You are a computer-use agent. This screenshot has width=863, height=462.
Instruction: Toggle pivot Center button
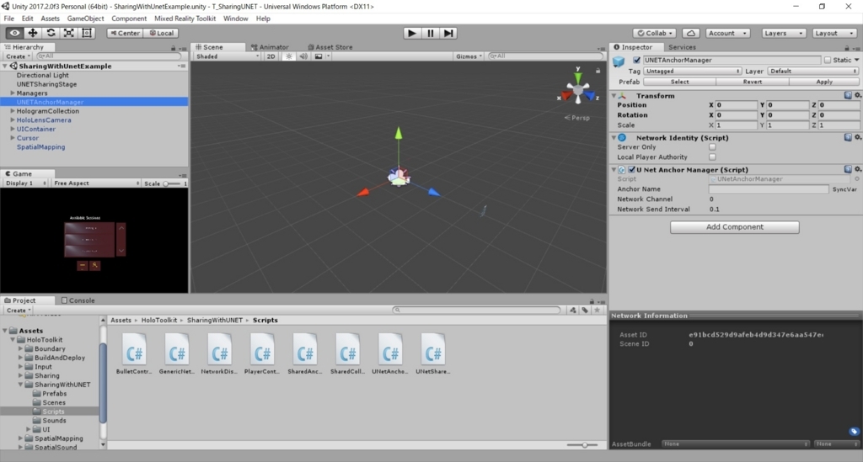pyautogui.click(x=125, y=33)
